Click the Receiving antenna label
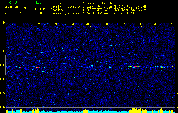Viewport: 178px width, 113px height. pos(65,13)
